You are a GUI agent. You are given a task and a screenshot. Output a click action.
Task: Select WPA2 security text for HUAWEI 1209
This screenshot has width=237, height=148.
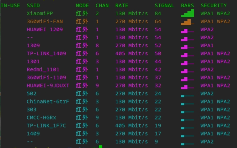pos(207,29)
